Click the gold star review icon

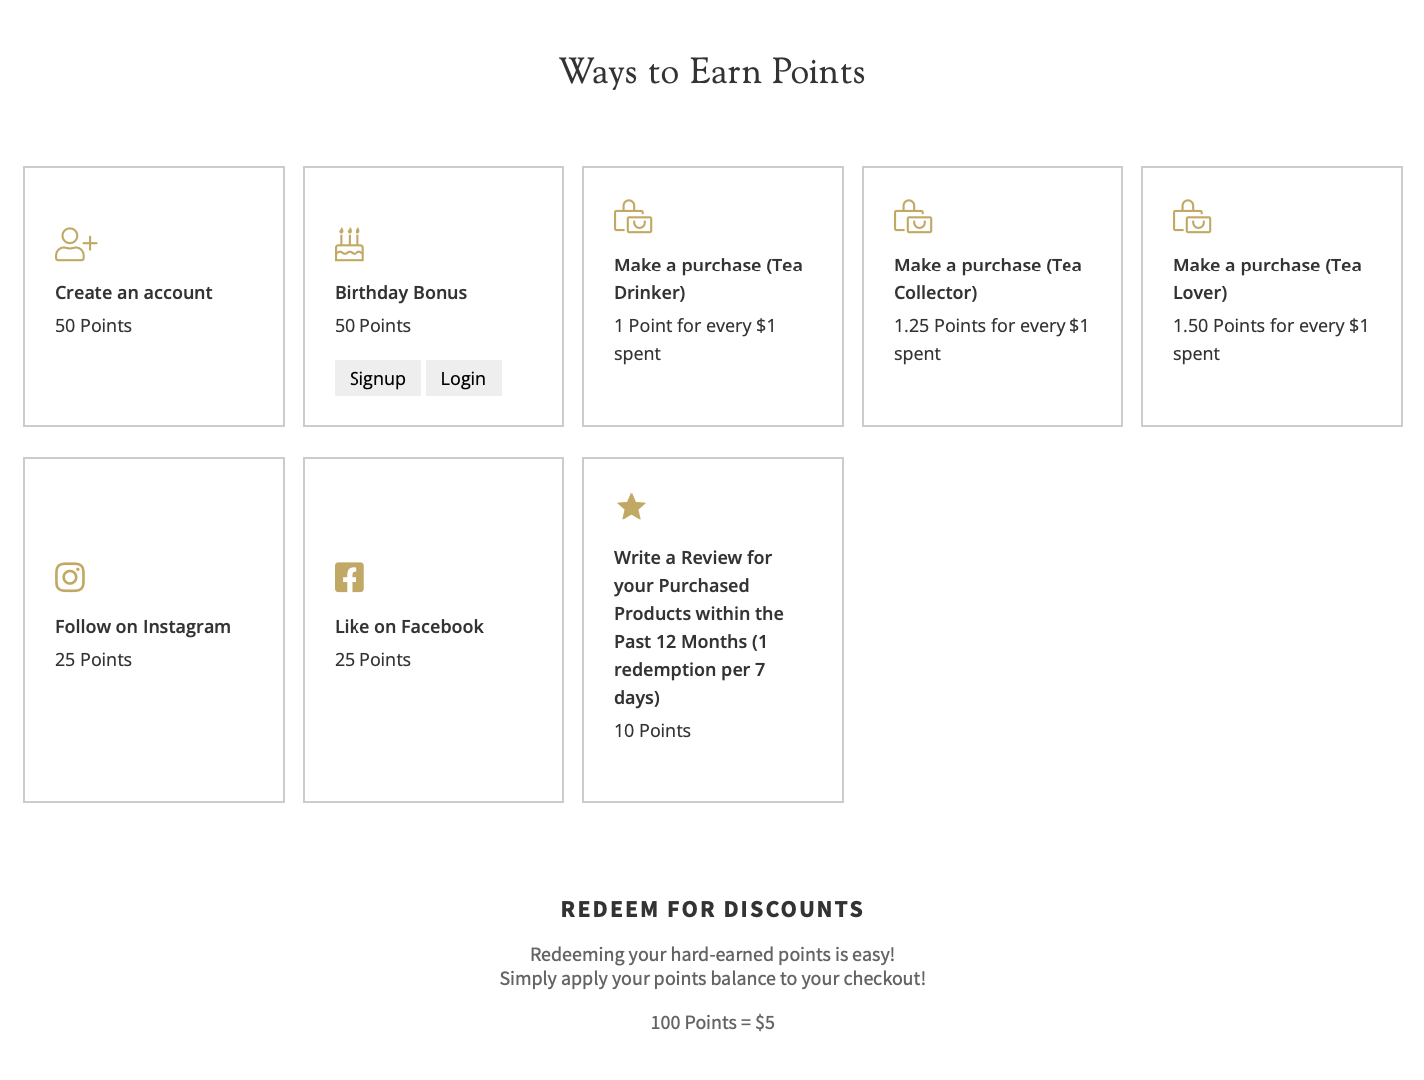(x=631, y=507)
